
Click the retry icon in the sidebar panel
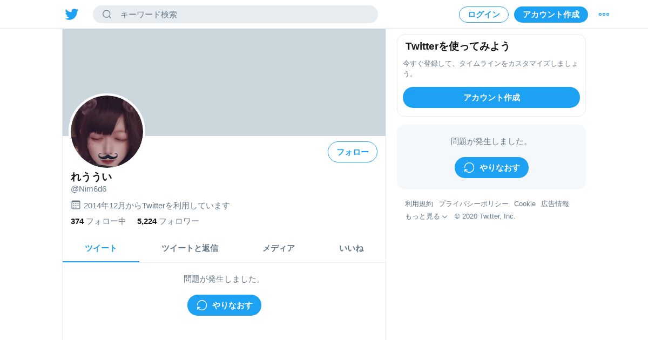point(469,168)
